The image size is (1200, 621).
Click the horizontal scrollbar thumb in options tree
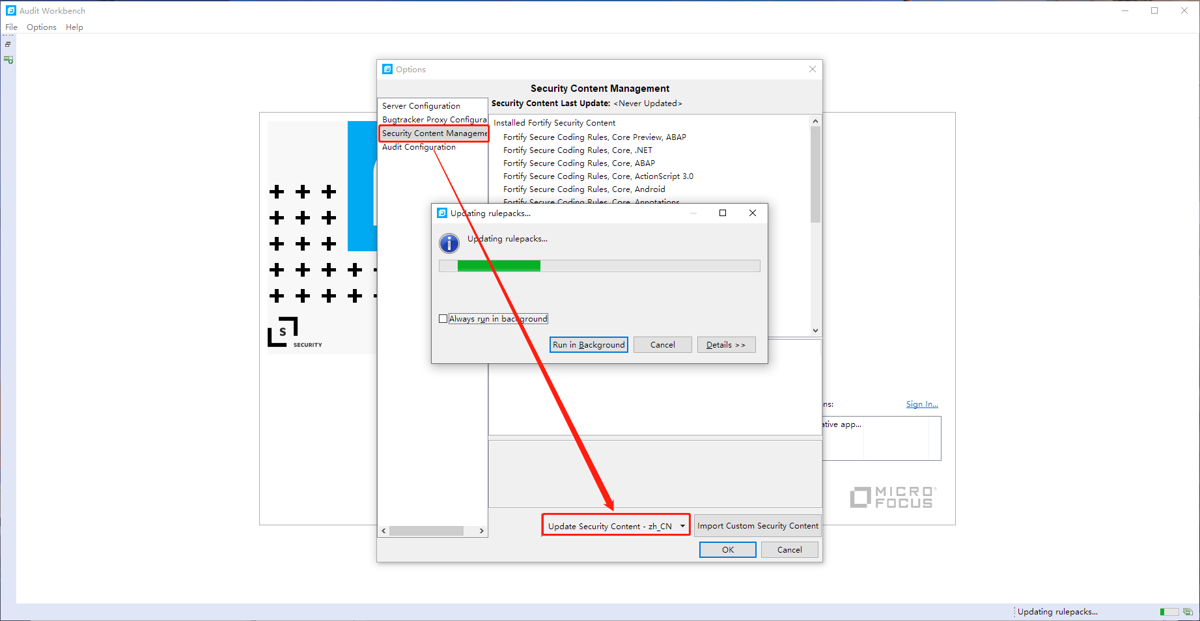pyautogui.click(x=426, y=531)
